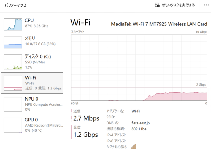This screenshot has width=211, height=152.
Task: Open the three-dot more options menu
Action: [x=206, y=5]
